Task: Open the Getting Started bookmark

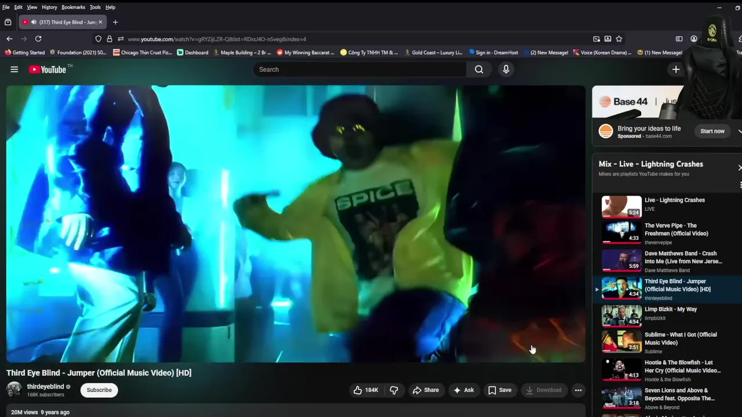Action: click(24, 53)
